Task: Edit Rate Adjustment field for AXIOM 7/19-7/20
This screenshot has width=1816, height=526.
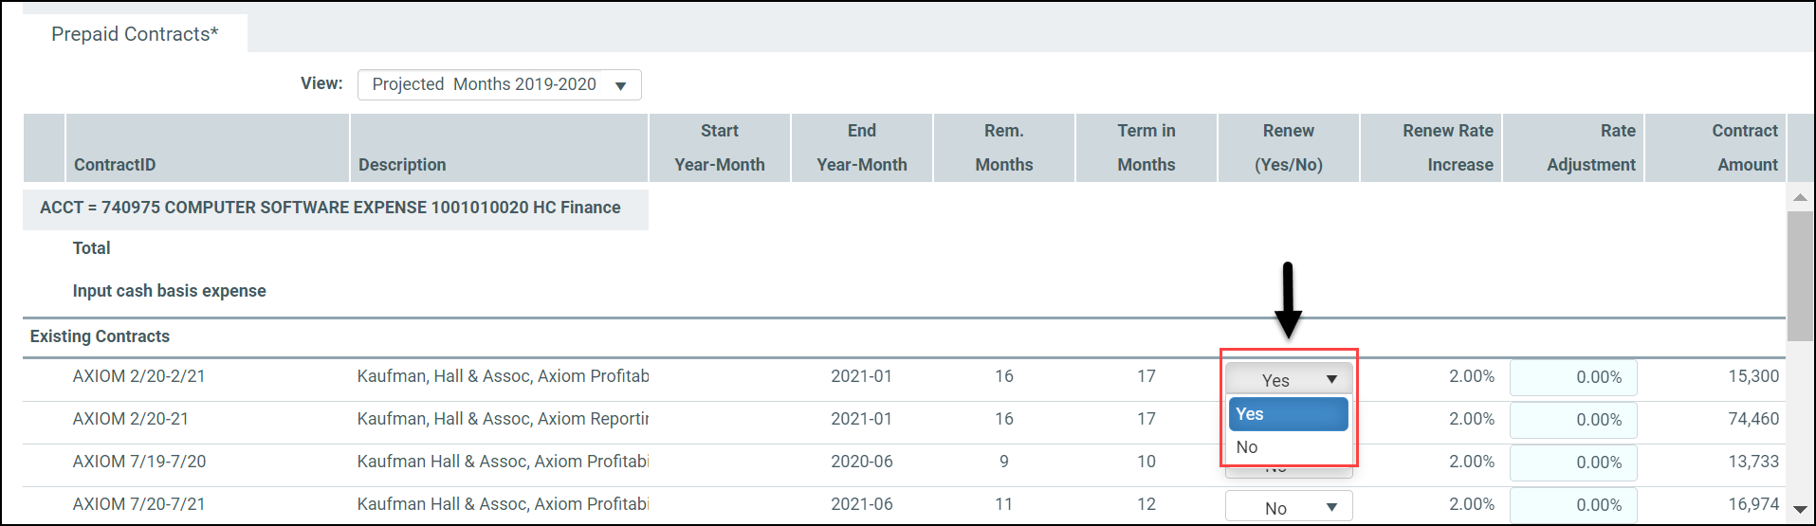Action: 1573,463
